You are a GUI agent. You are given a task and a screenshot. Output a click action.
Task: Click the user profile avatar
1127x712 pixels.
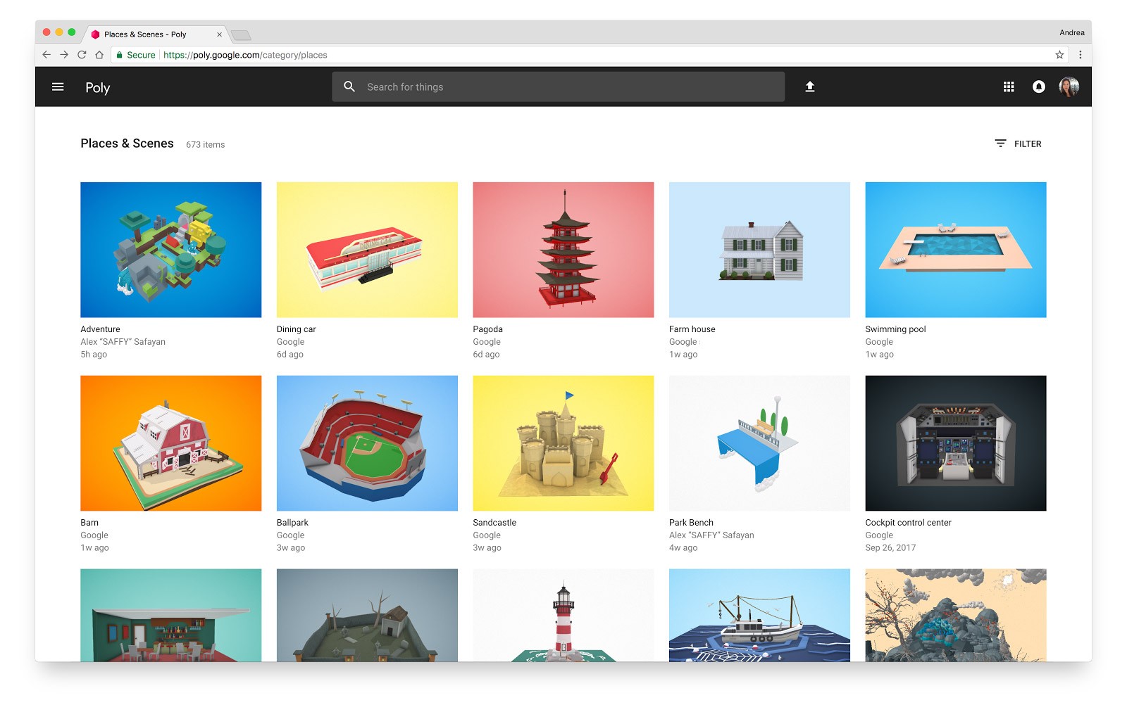(1069, 87)
